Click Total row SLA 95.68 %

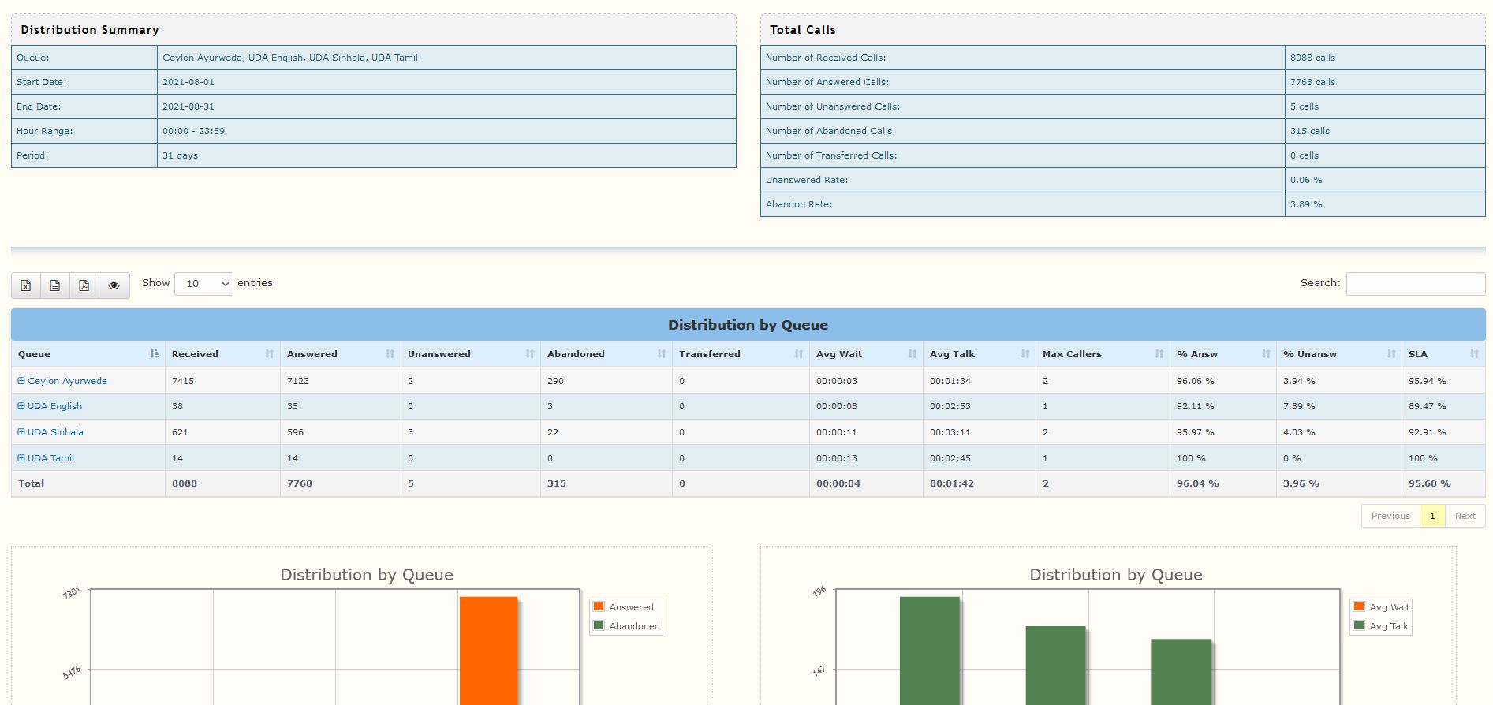click(x=1430, y=483)
